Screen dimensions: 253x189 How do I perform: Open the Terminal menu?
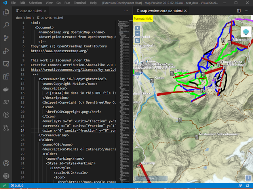[x=80, y=3]
